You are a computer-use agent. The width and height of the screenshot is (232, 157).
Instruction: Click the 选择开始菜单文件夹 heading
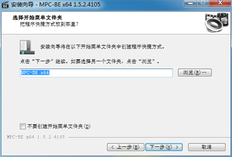click(x=37, y=18)
